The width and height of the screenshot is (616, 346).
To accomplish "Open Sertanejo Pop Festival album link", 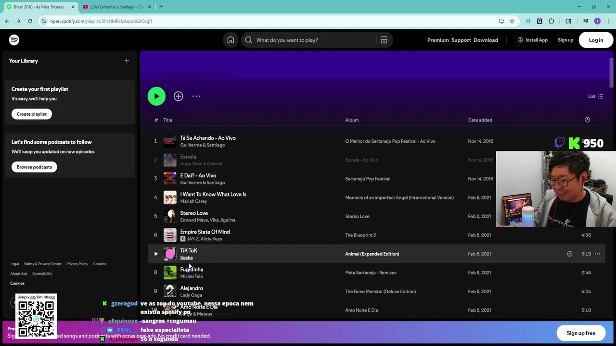I will 368,179.
